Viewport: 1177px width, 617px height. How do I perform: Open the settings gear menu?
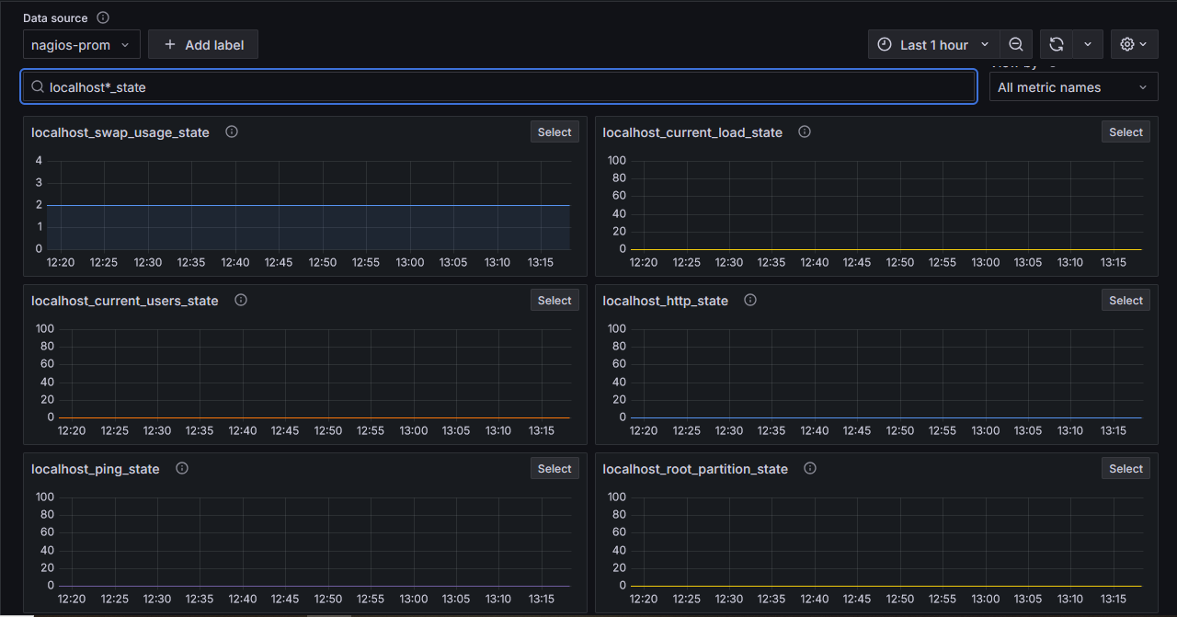[1133, 44]
